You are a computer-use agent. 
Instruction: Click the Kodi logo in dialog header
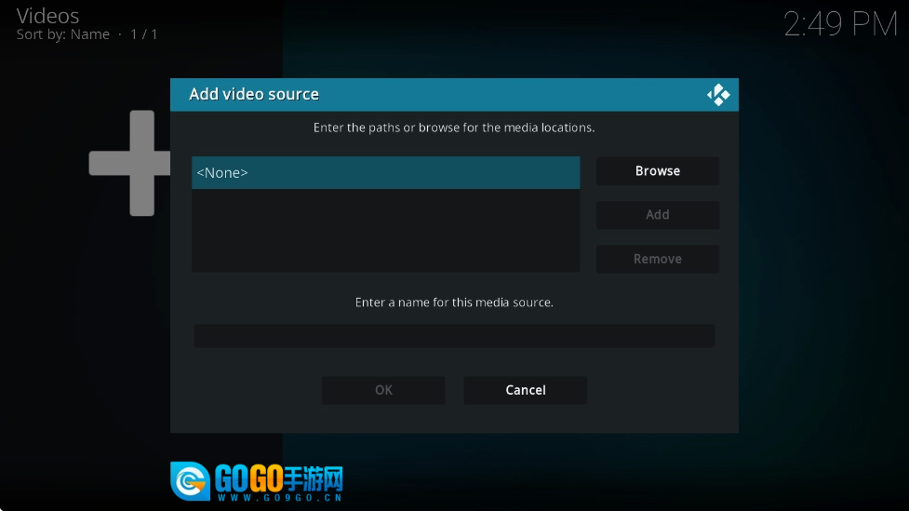[717, 94]
